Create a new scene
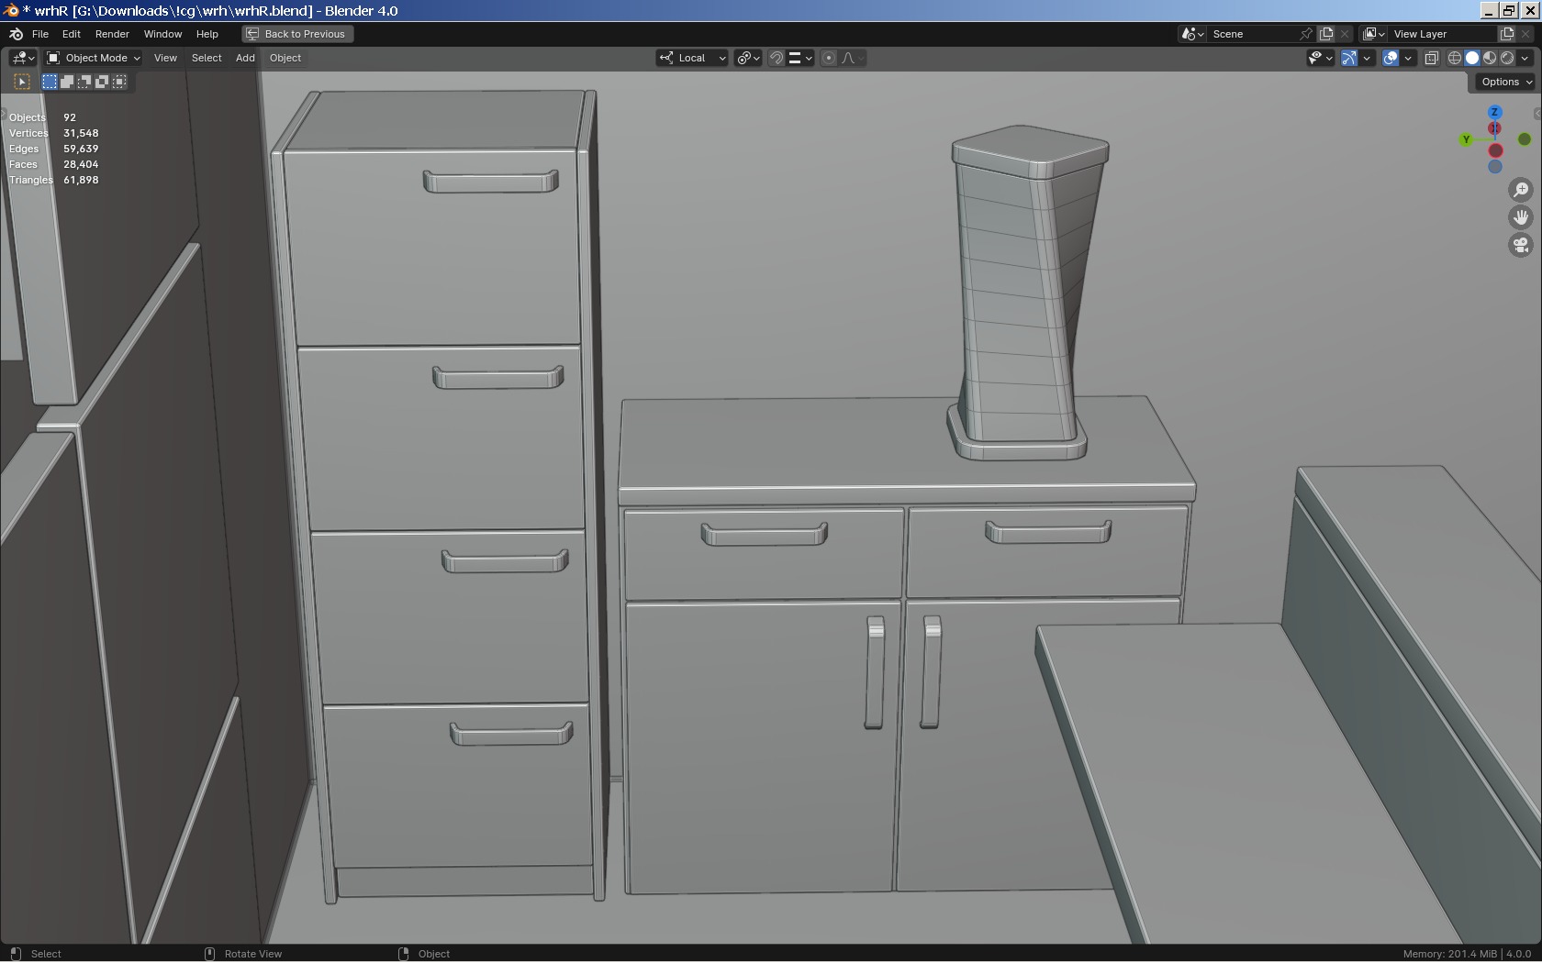The image size is (1542, 963). tap(1326, 34)
